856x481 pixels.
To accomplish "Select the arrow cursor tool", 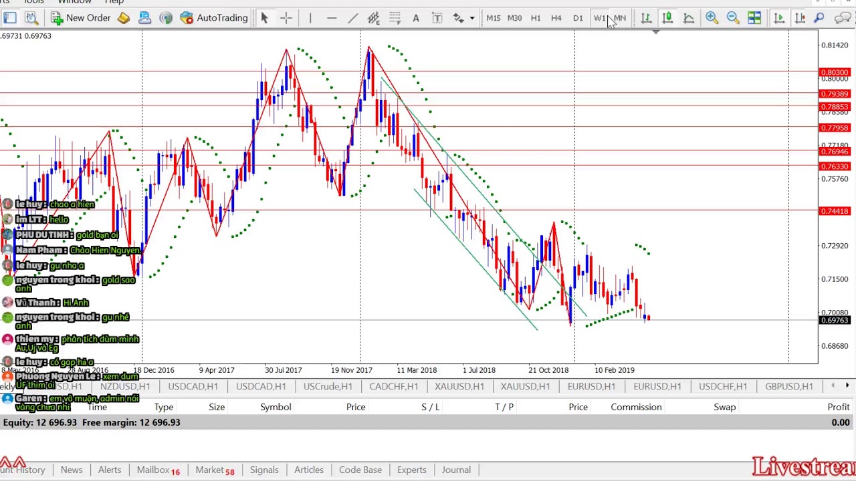I will 264,18.
